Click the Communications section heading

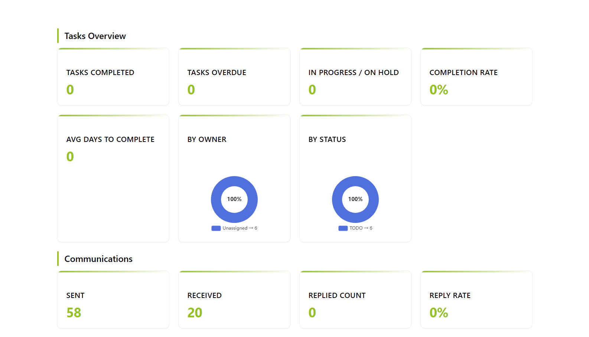click(x=98, y=259)
